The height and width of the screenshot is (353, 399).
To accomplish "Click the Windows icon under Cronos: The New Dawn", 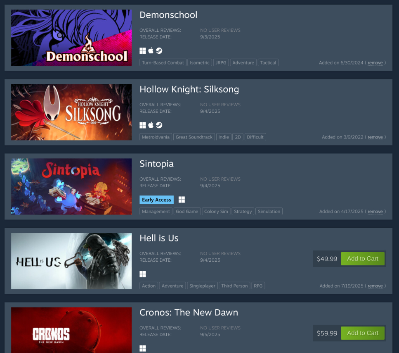I will [143, 348].
